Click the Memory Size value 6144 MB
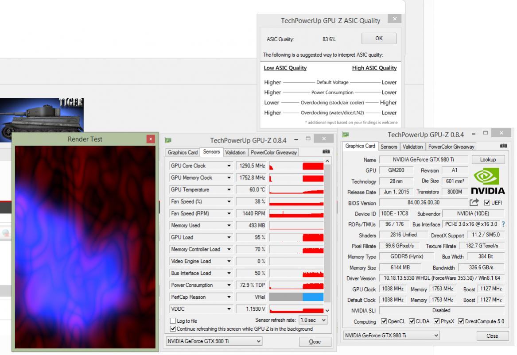The image size is (517, 355). (x=400, y=267)
